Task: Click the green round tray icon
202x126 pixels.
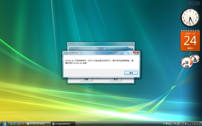Action: click(167, 123)
